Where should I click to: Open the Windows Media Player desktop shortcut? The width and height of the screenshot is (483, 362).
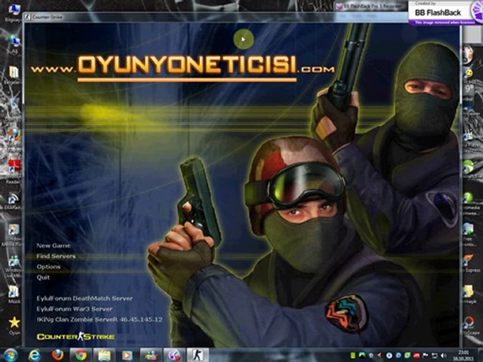pos(13,235)
